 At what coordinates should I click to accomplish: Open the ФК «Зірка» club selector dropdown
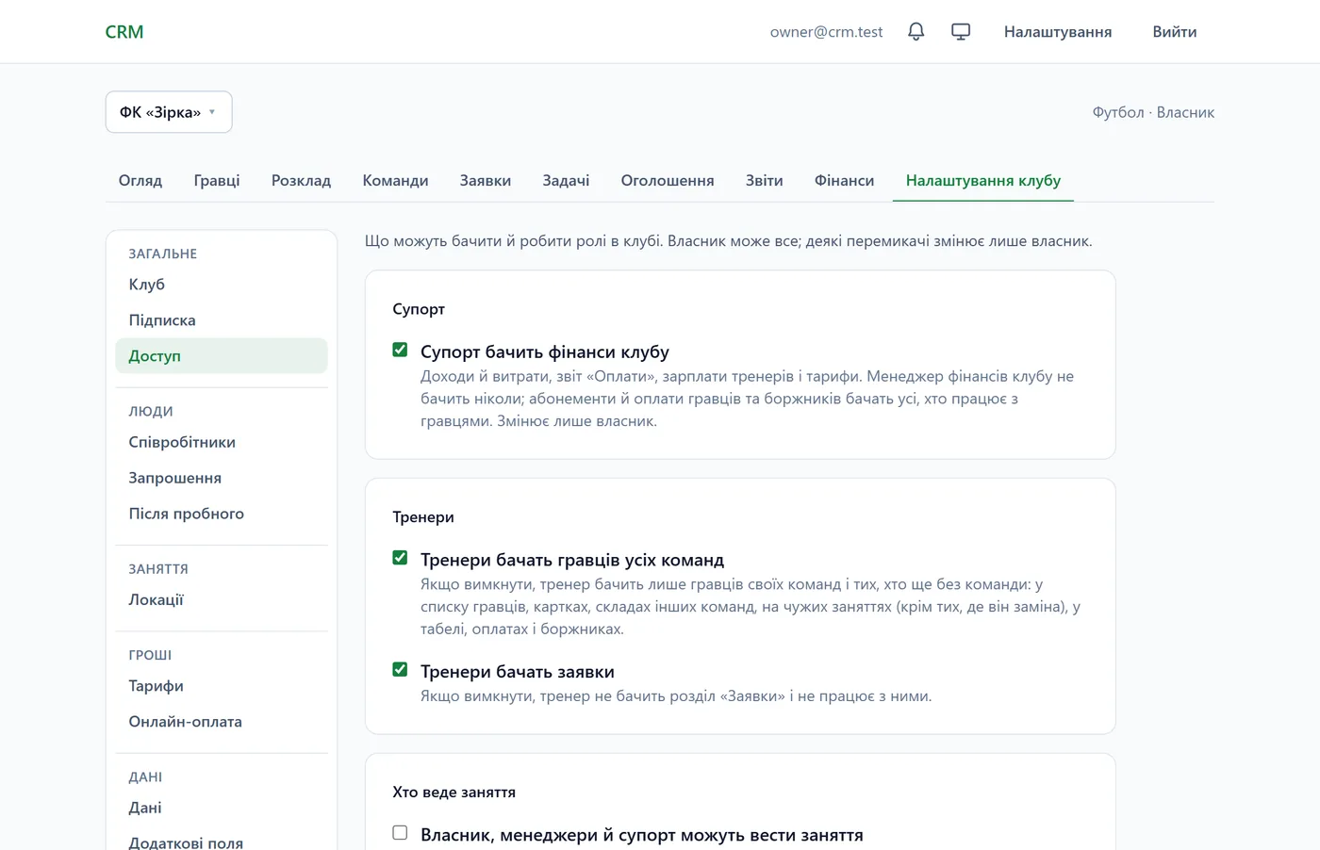(169, 112)
